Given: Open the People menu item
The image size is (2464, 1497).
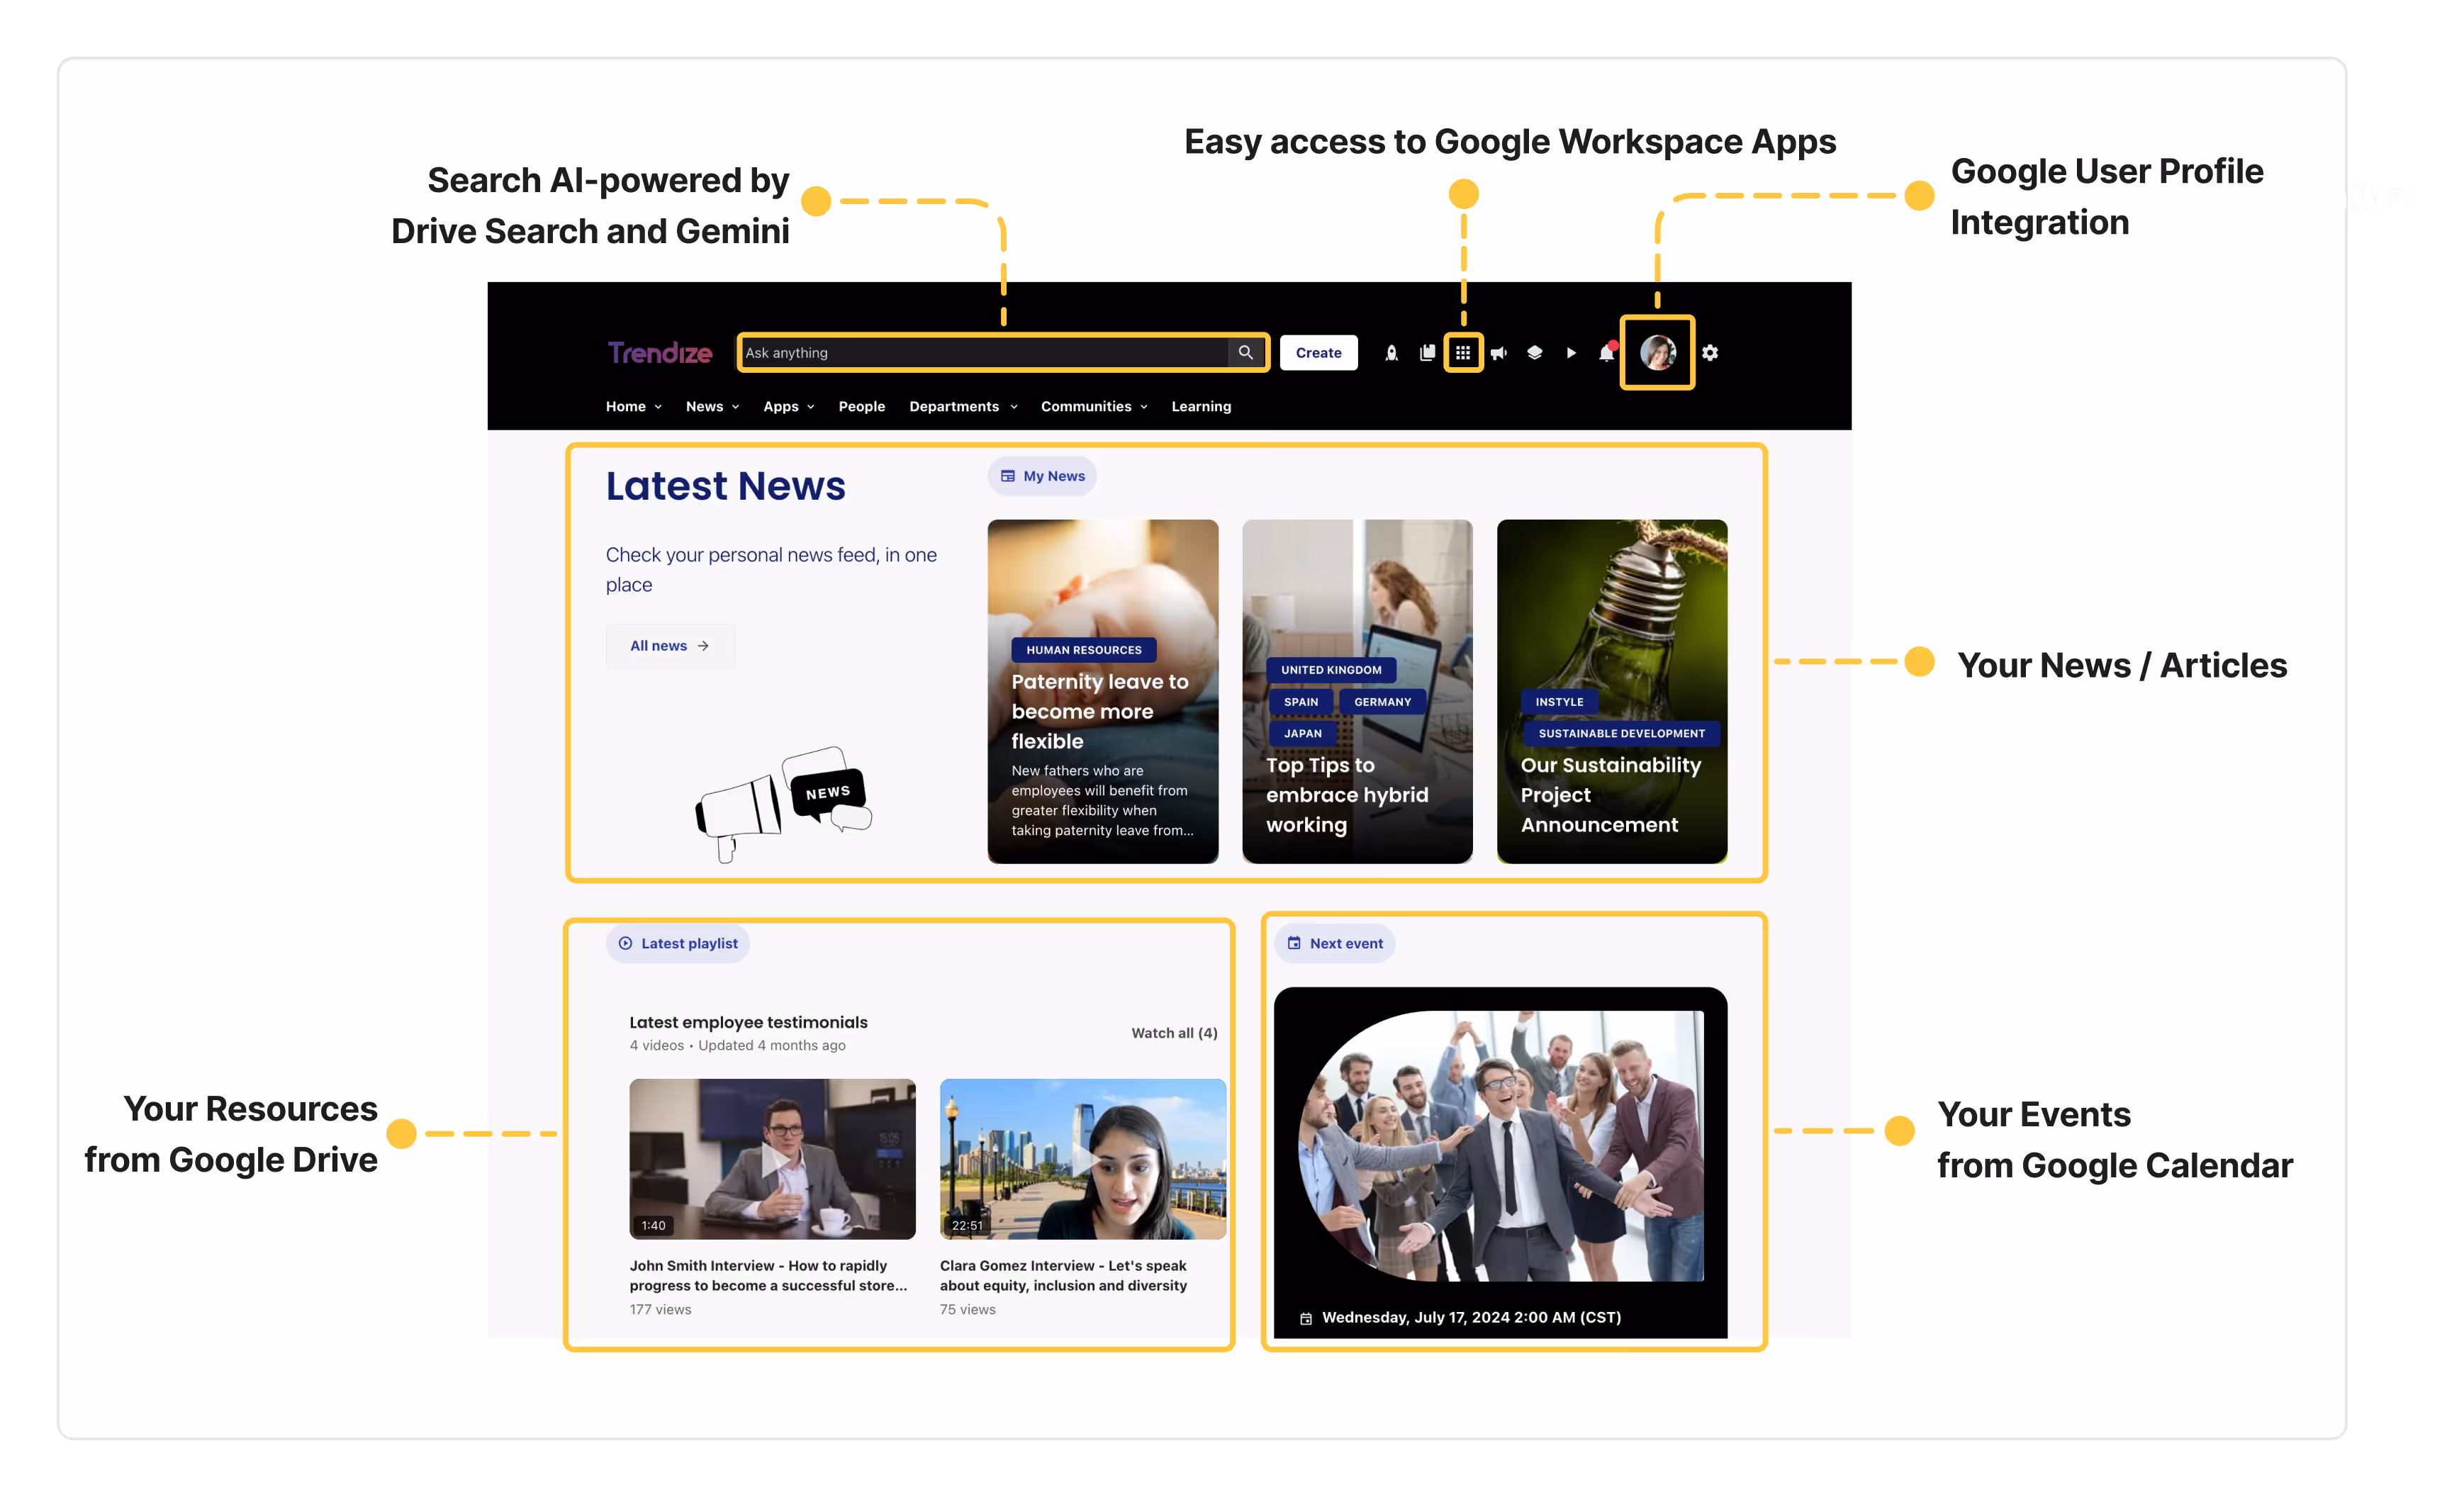Looking at the screenshot, I should (x=861, y=406).
